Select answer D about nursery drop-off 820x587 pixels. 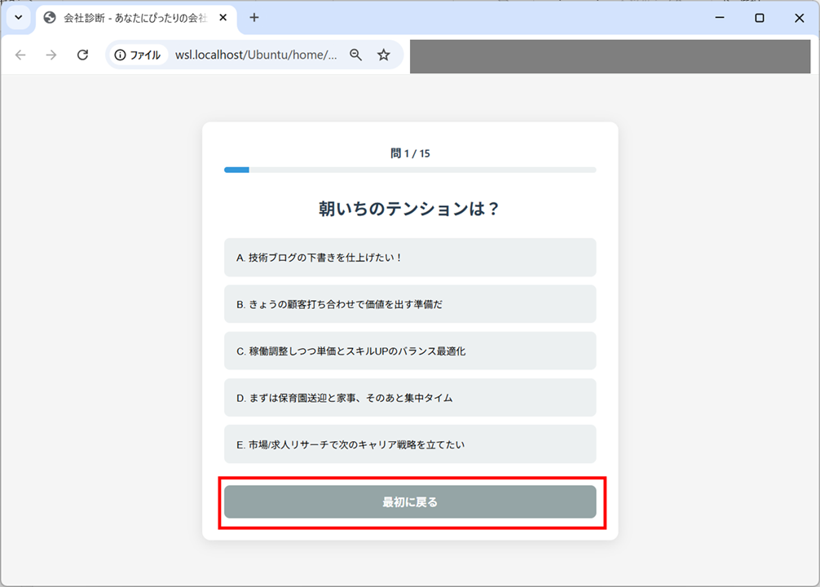(x=410, y=398)
